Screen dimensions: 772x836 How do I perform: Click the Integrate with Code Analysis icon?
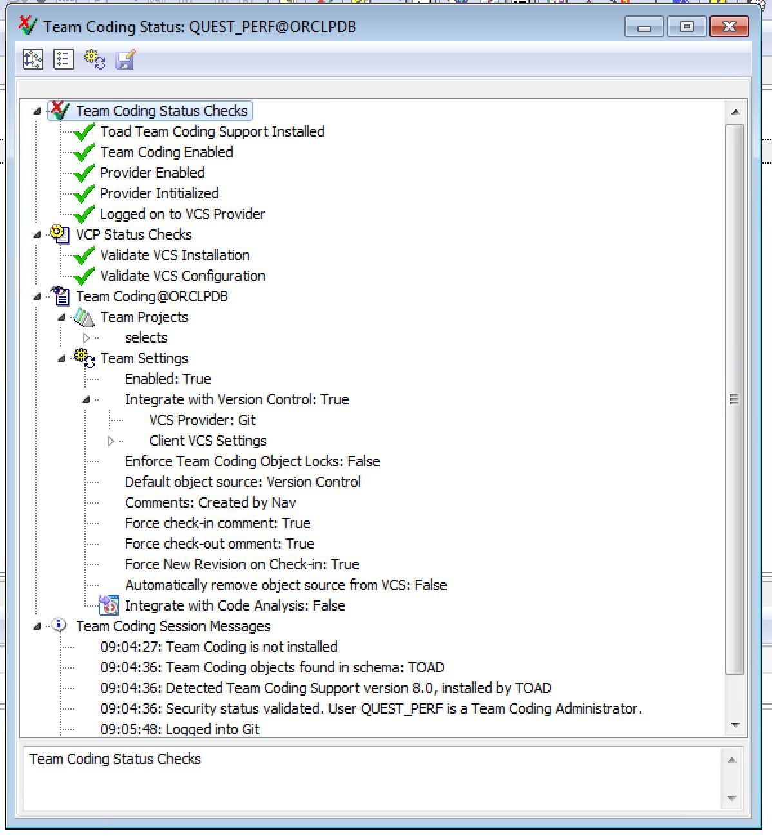click(x=109, y=605)
